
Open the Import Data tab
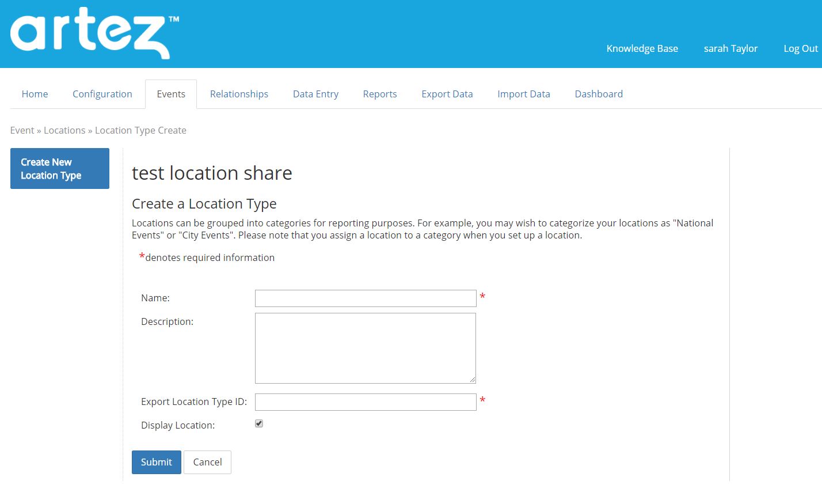click(x=524, y=94)
